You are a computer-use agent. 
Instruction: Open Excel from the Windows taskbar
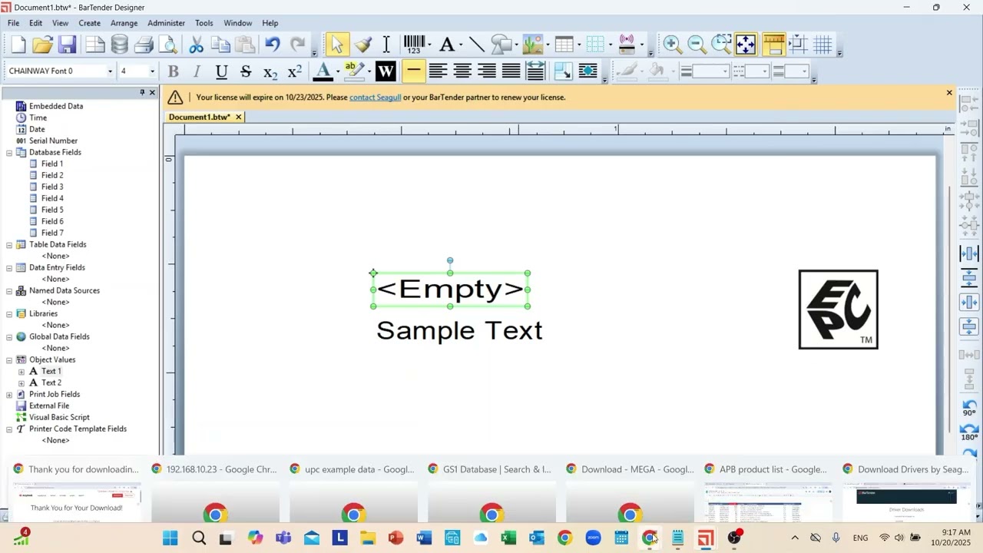tap(508, 538)
